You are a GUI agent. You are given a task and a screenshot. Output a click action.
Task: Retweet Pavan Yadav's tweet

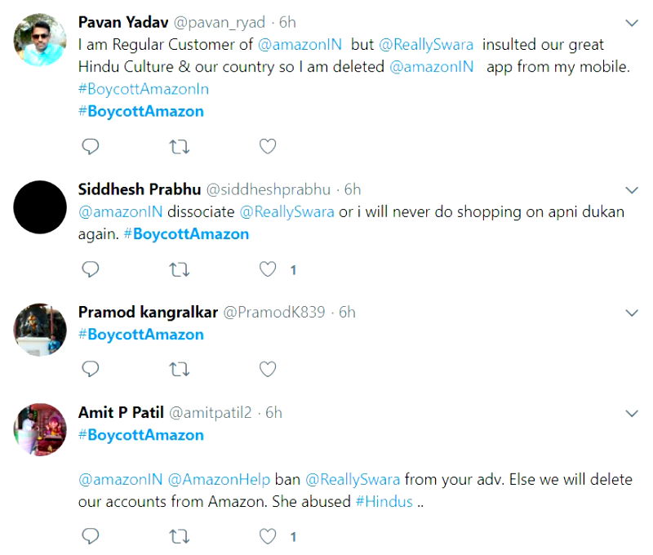pos(179,147)
